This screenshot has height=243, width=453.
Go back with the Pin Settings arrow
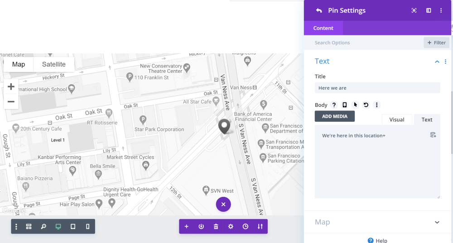(x=319, y=10)
